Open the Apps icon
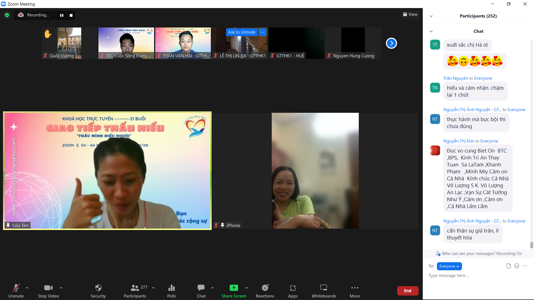Viewport: 534px width, 300px height. pyautogui.click(x=293, y=288)
